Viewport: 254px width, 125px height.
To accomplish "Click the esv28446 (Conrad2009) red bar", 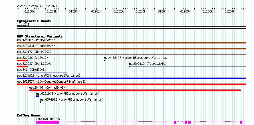I will click(135, 90).
